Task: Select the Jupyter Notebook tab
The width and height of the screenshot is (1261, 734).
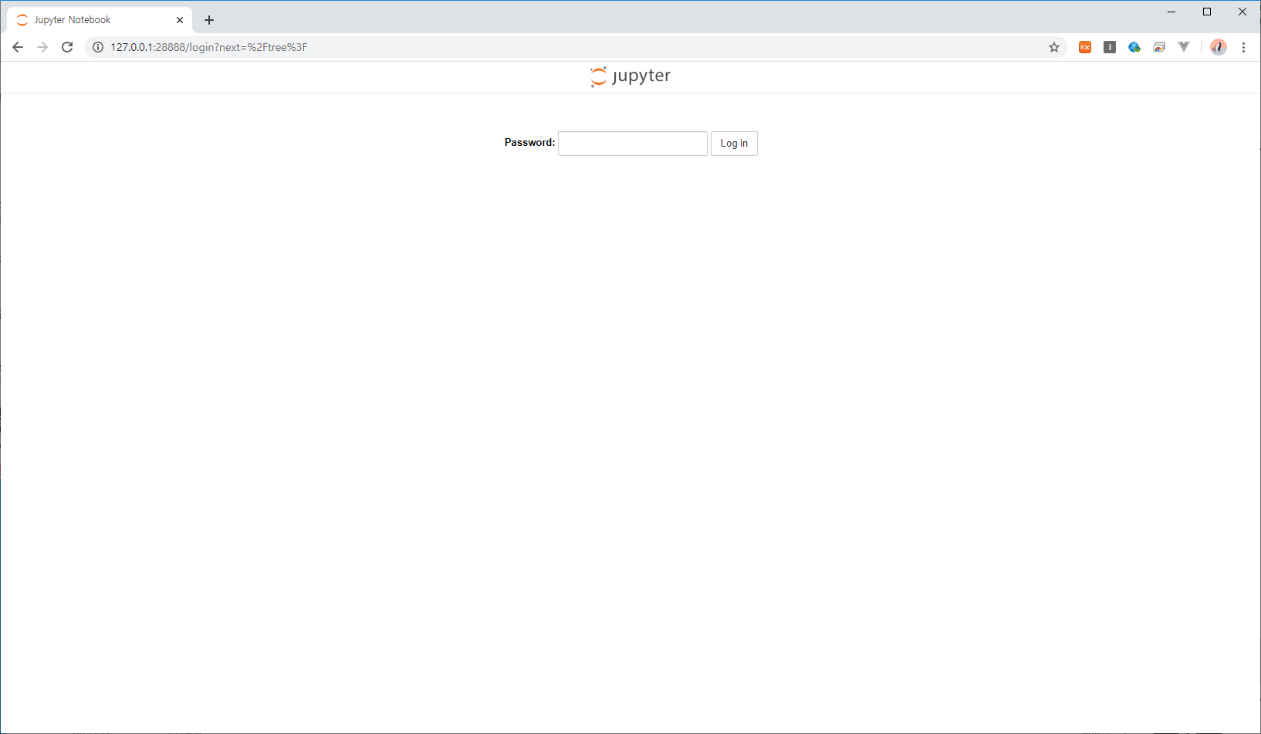Action: pos(100,20)
